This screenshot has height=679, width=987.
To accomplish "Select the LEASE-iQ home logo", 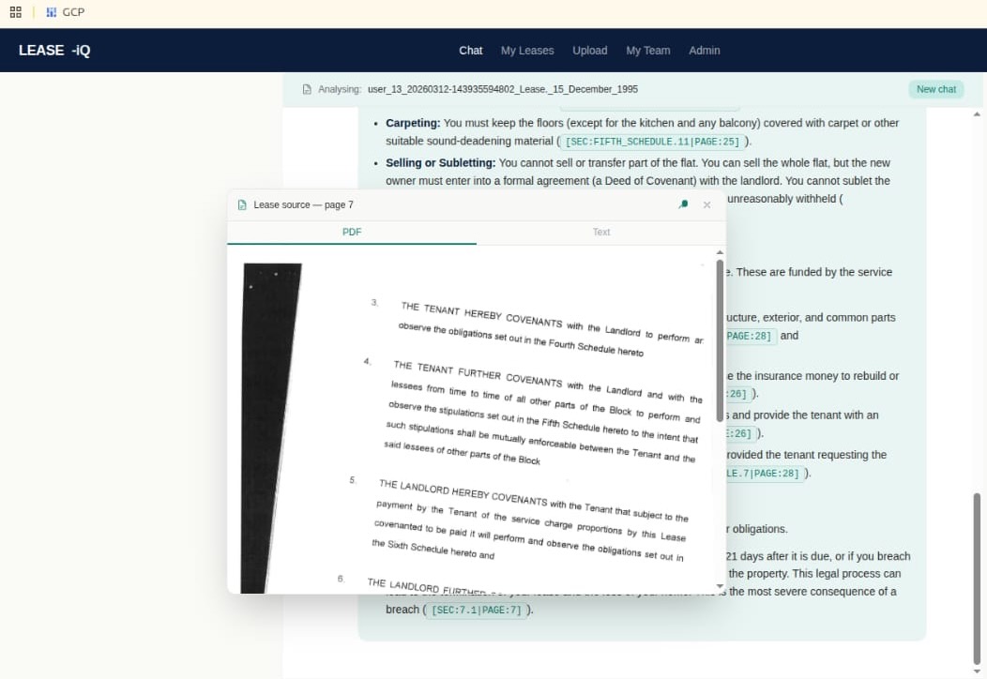I will point(54,50).
